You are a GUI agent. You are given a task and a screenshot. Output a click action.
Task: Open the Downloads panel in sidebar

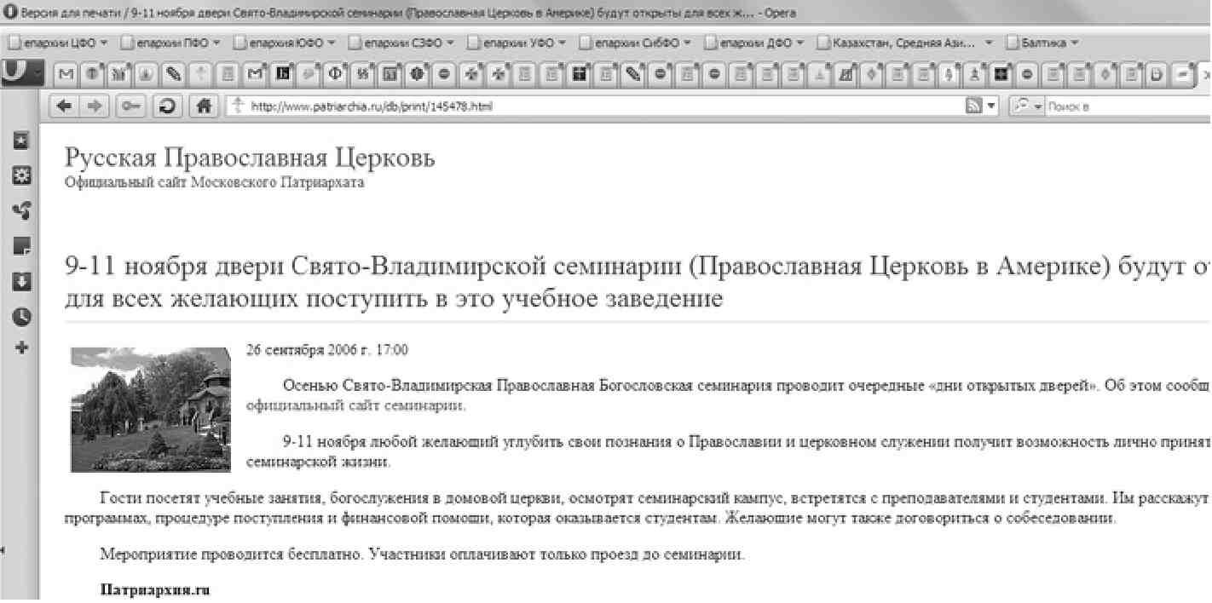(x=23, y=281)
